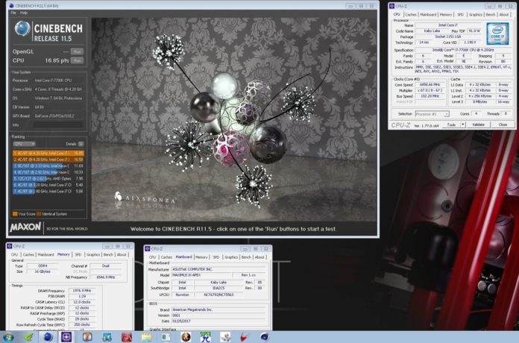Click BIOS Date value 01/25/2017
Viewport: 519px width, 343px height.
[x=218, y=321]
